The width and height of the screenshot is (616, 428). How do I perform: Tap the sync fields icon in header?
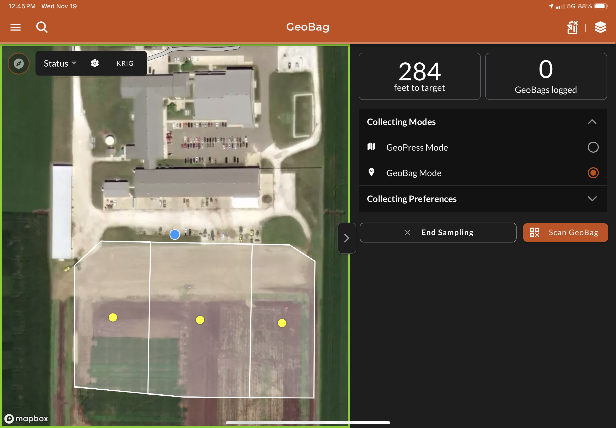pos(572,27)
